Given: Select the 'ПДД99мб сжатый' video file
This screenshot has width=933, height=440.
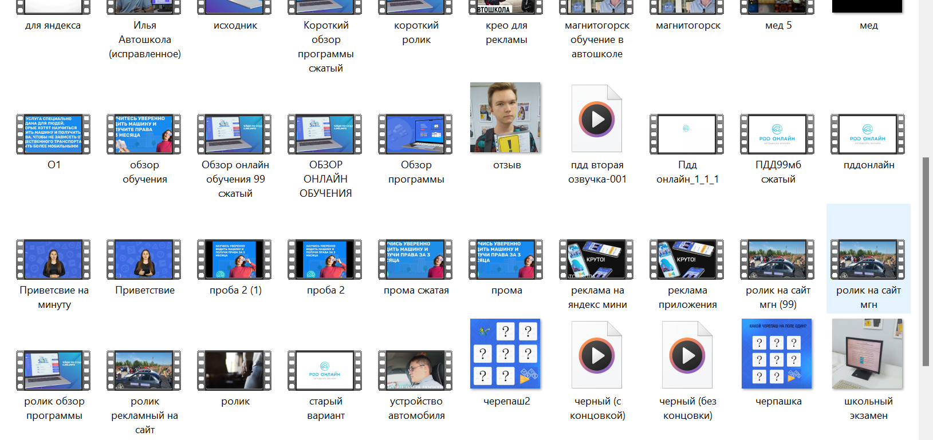Looking at the screenshot, I should (x=777, y=134).
